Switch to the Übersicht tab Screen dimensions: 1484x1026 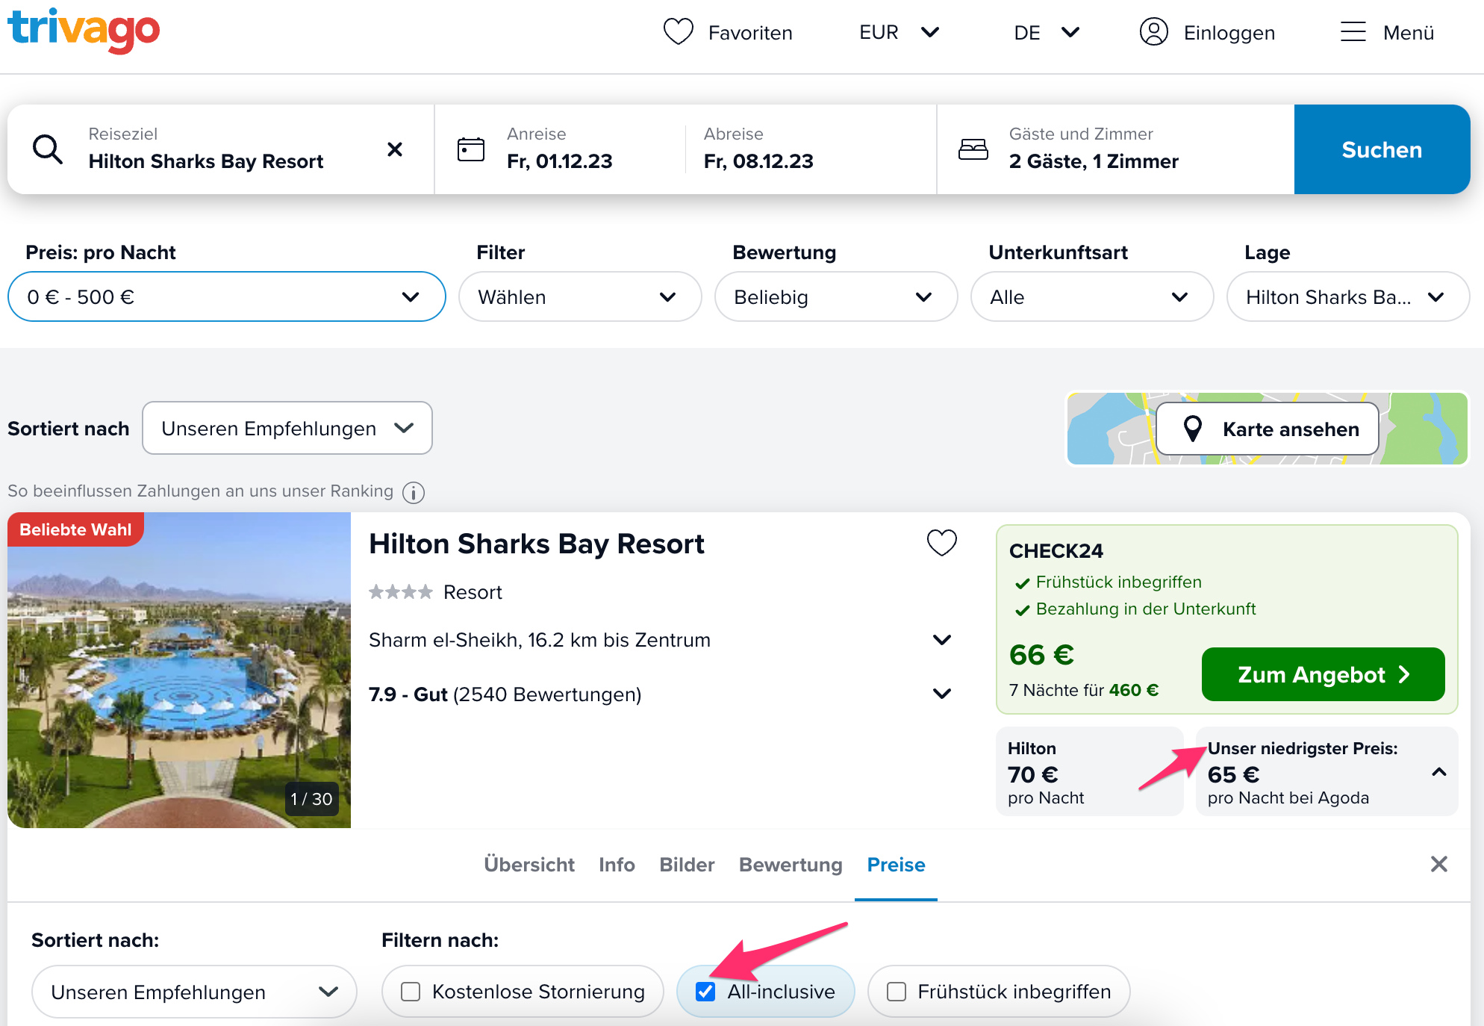coord(529,864)
